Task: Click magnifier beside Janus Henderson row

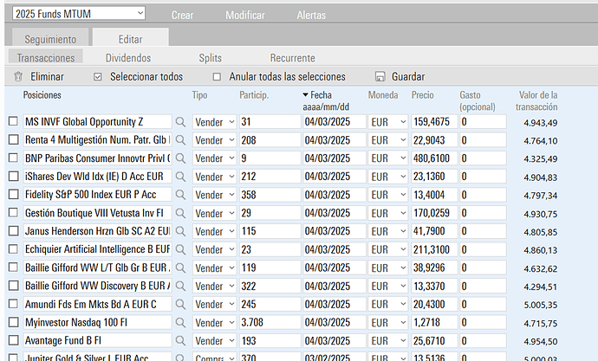Action: pos(180,231)
